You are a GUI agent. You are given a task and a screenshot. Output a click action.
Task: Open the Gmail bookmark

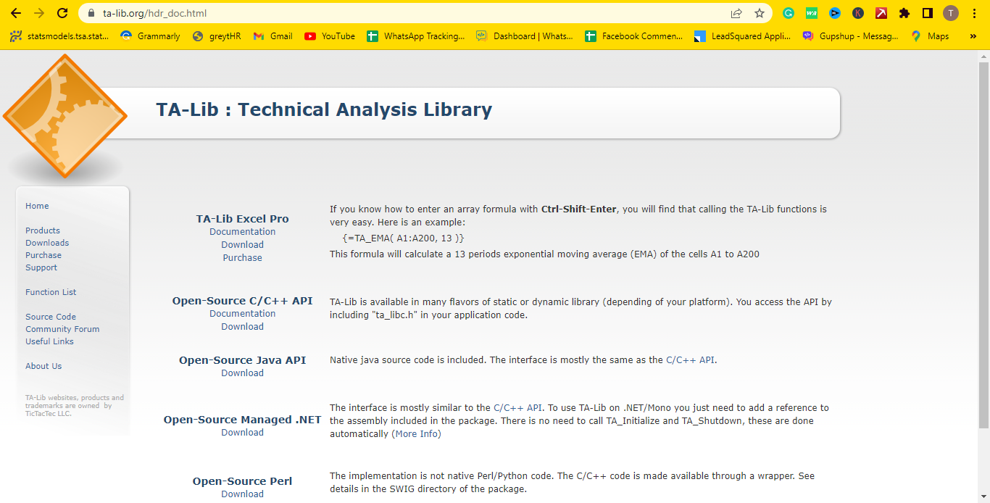pyautogui.click(x=273, y=36)
